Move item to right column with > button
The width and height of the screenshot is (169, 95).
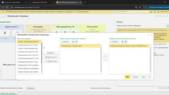[x=106, y=55]
